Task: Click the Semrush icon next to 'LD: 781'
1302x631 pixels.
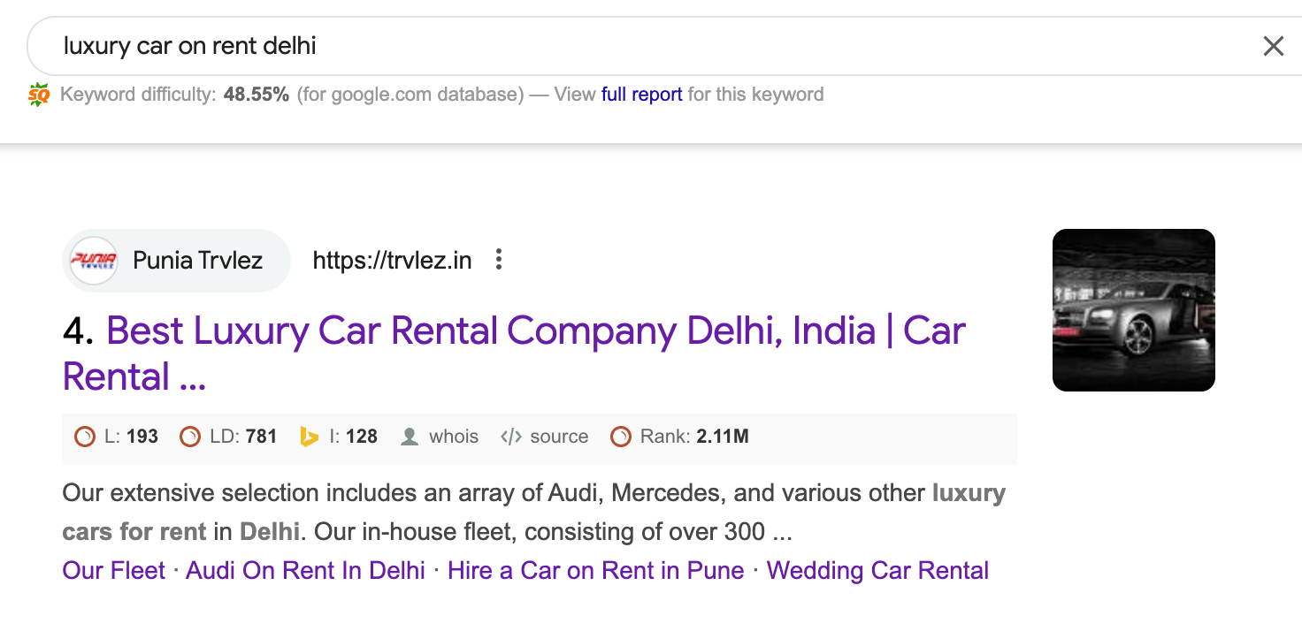Action: click(x=189, y=437)
